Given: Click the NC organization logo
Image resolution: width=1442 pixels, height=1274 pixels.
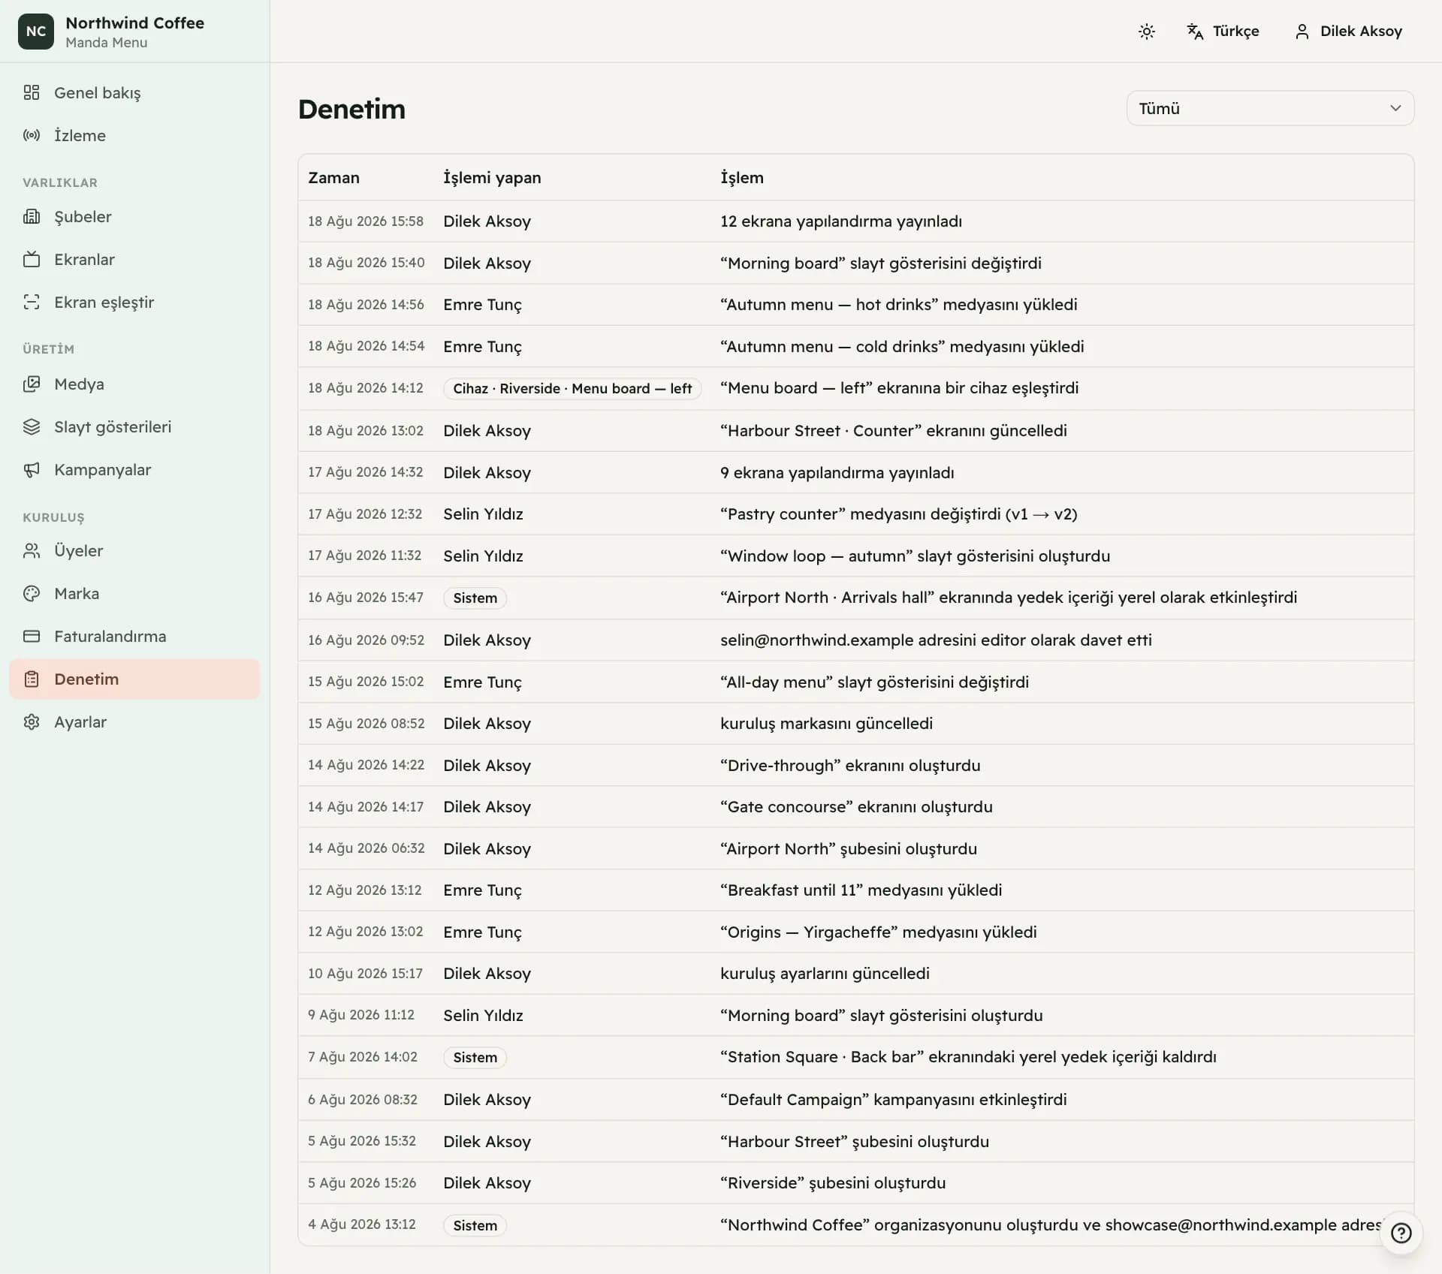Looking at the screenshot, I should click(x=36, y=31).
